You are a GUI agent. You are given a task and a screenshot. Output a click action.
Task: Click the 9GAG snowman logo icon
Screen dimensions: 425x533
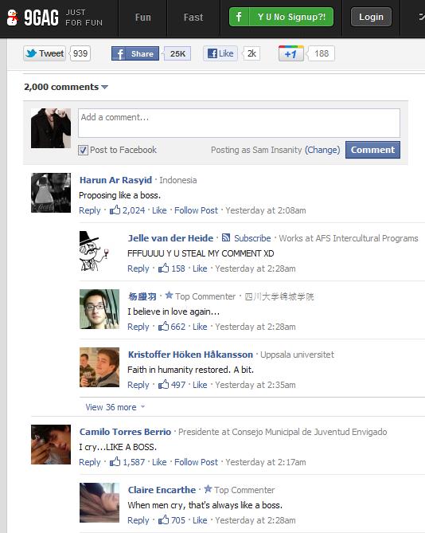point(13,18)
